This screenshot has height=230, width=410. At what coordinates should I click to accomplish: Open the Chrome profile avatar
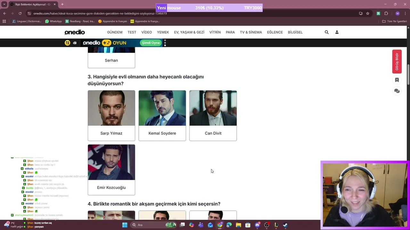coord(398,13)
